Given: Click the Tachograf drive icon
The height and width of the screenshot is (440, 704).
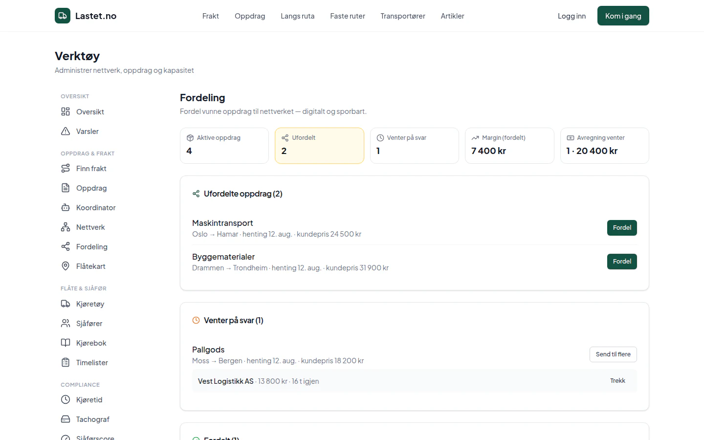Looking at the screenshot, I should (x=66, y=419).
